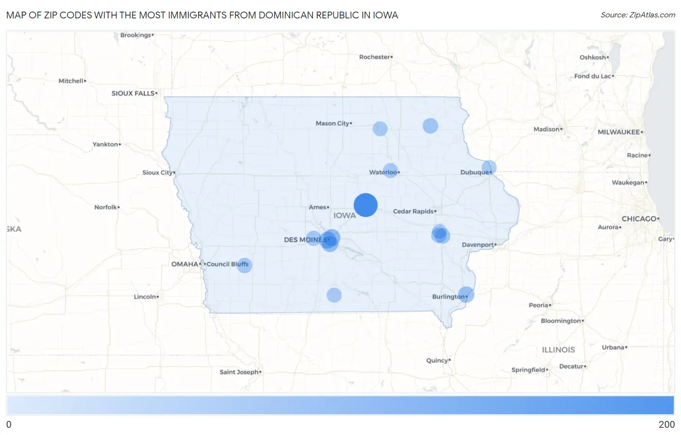Image resolution: width=681 pixels, height=435 pixels.
Task: Click the DES MOINES city label
Action: pos(307,240)
